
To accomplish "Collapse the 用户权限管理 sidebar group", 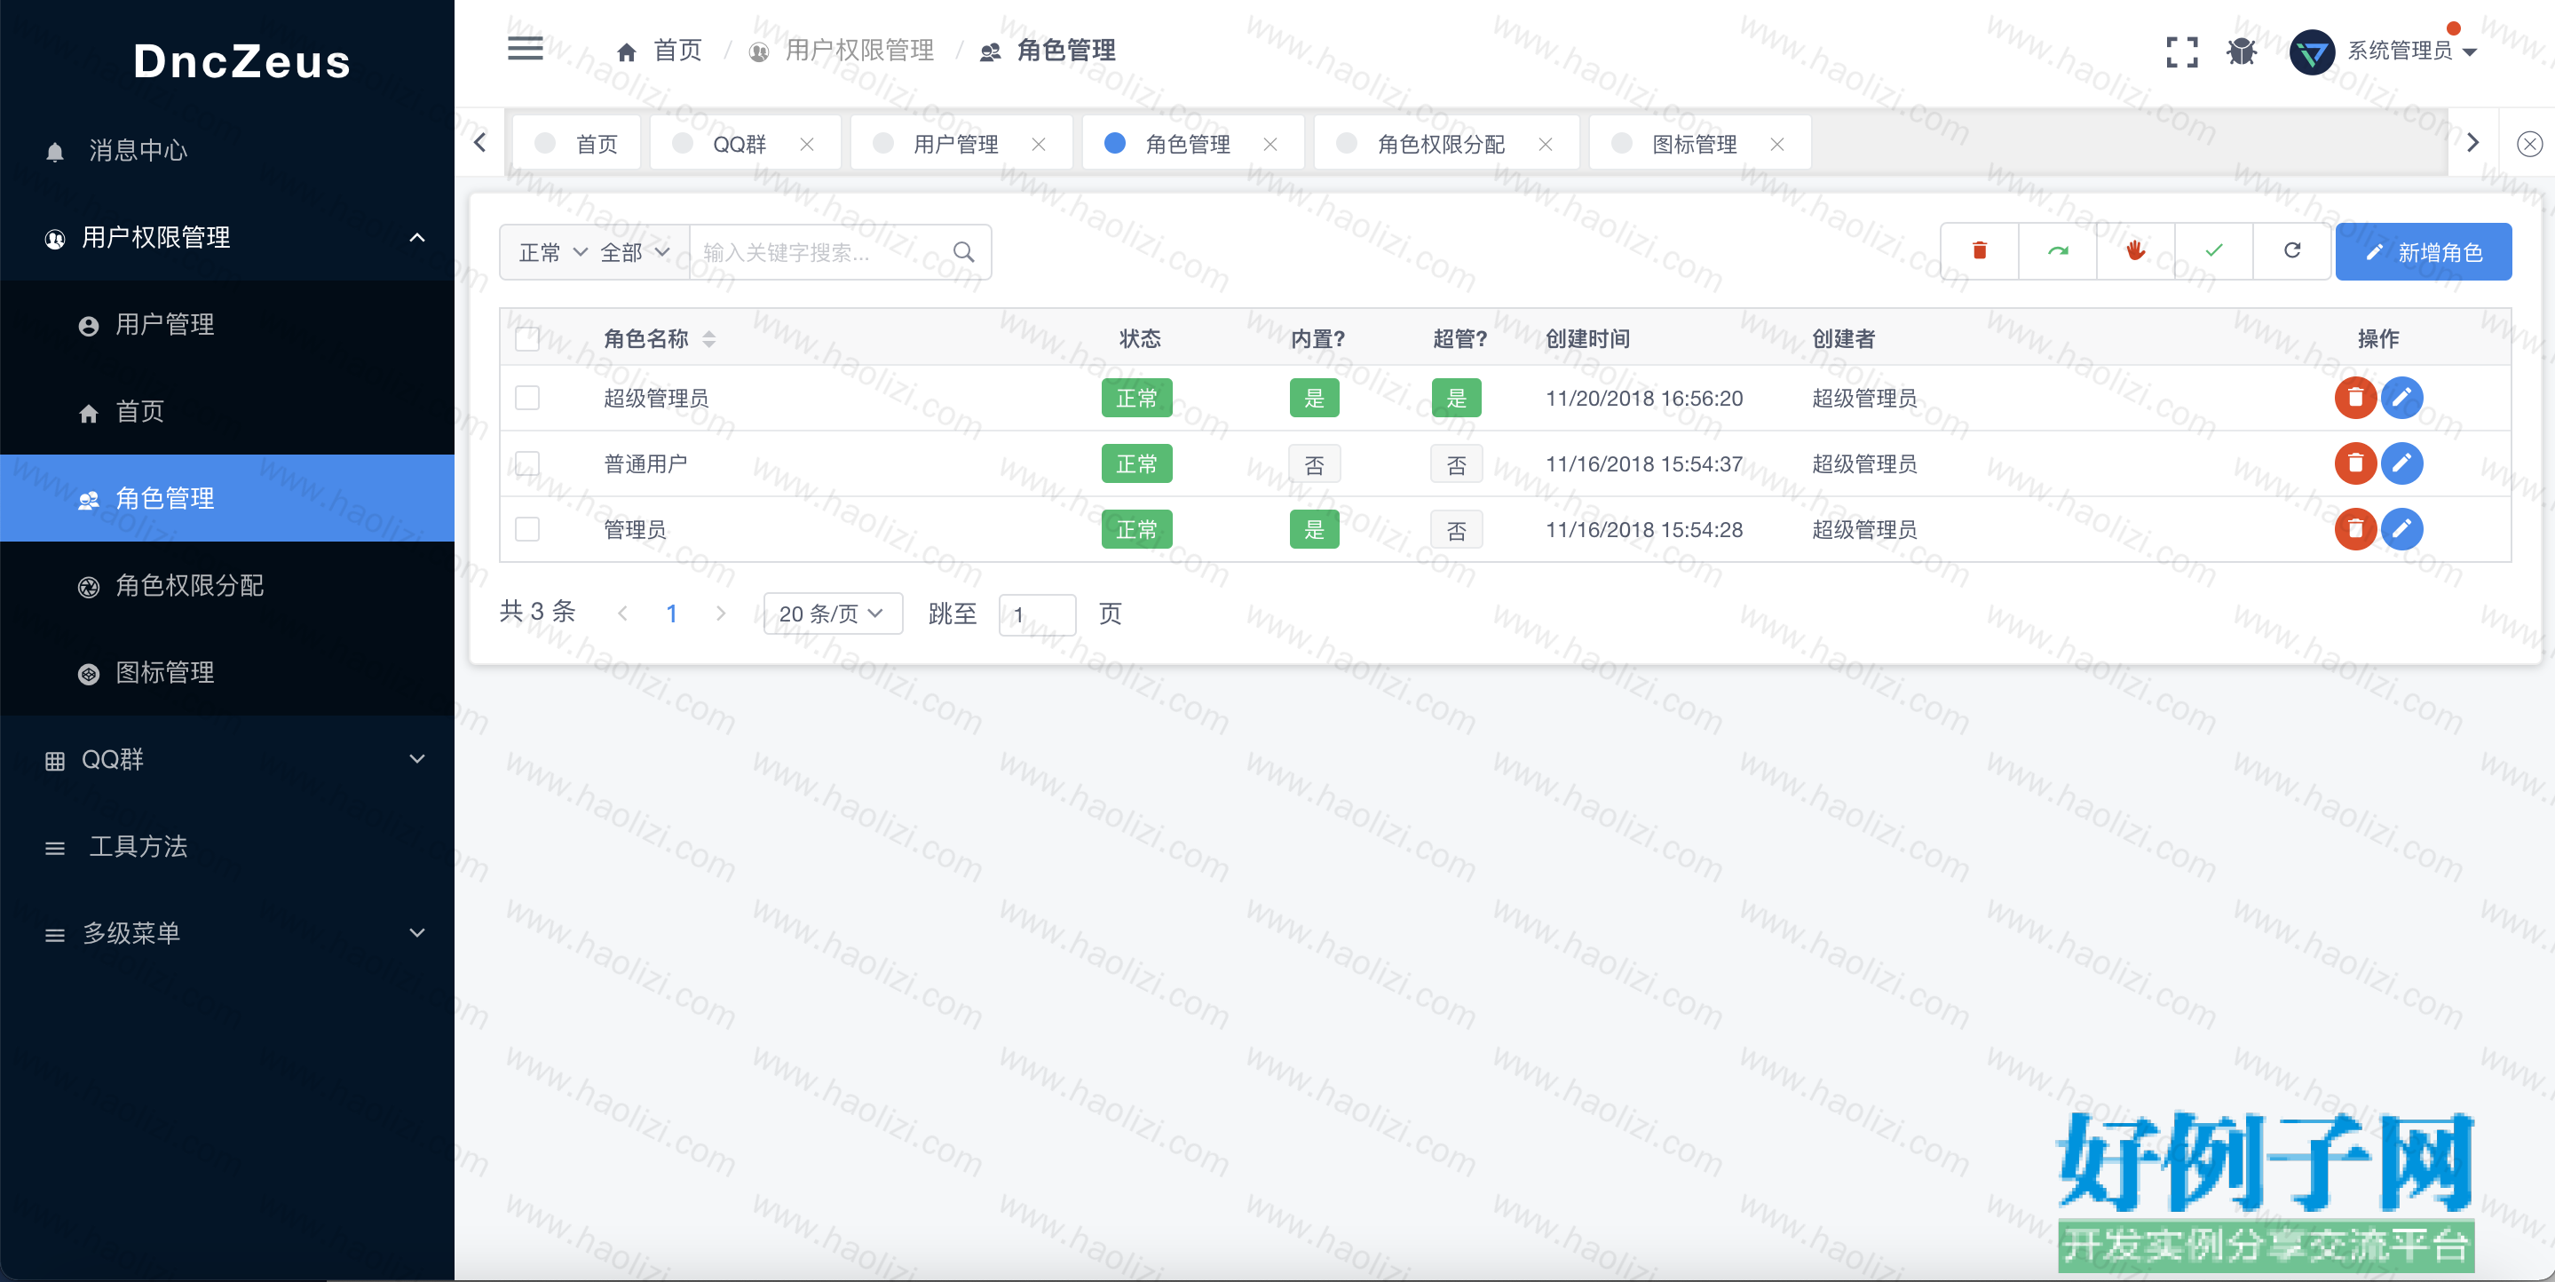I will pos(227,237).
